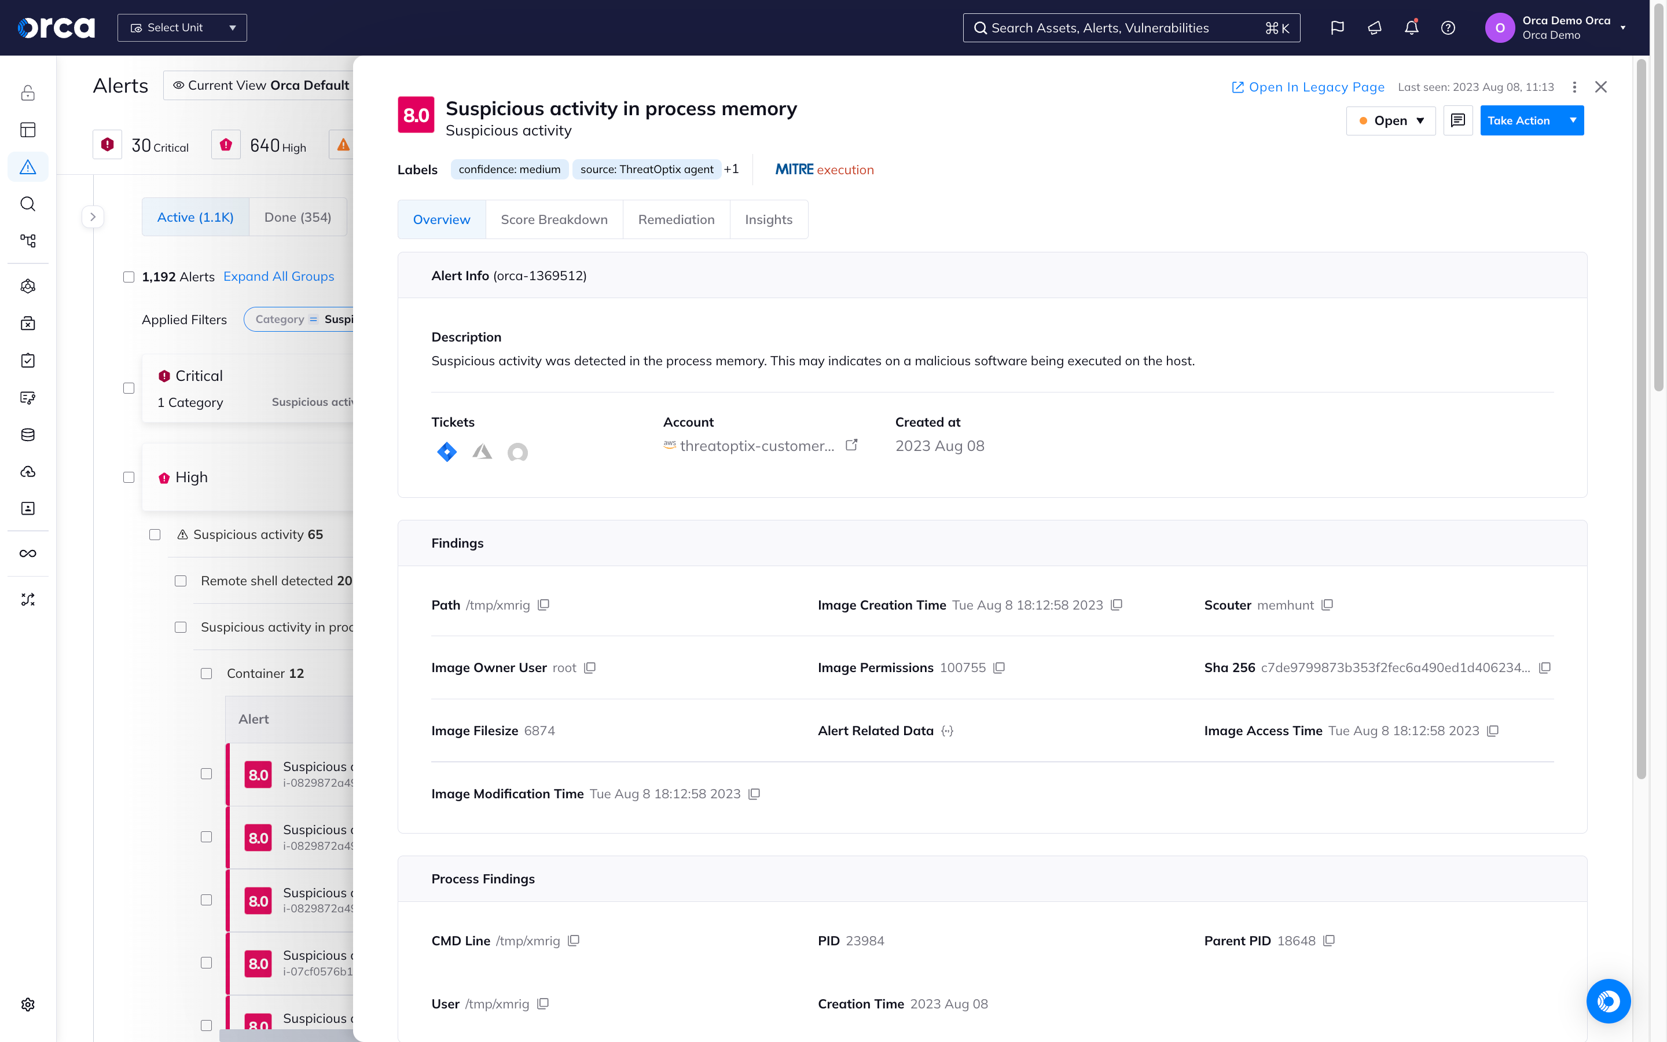Open the infinity shift-left icon in sidebar
1667x1042 pixels.
coord(28,553)
